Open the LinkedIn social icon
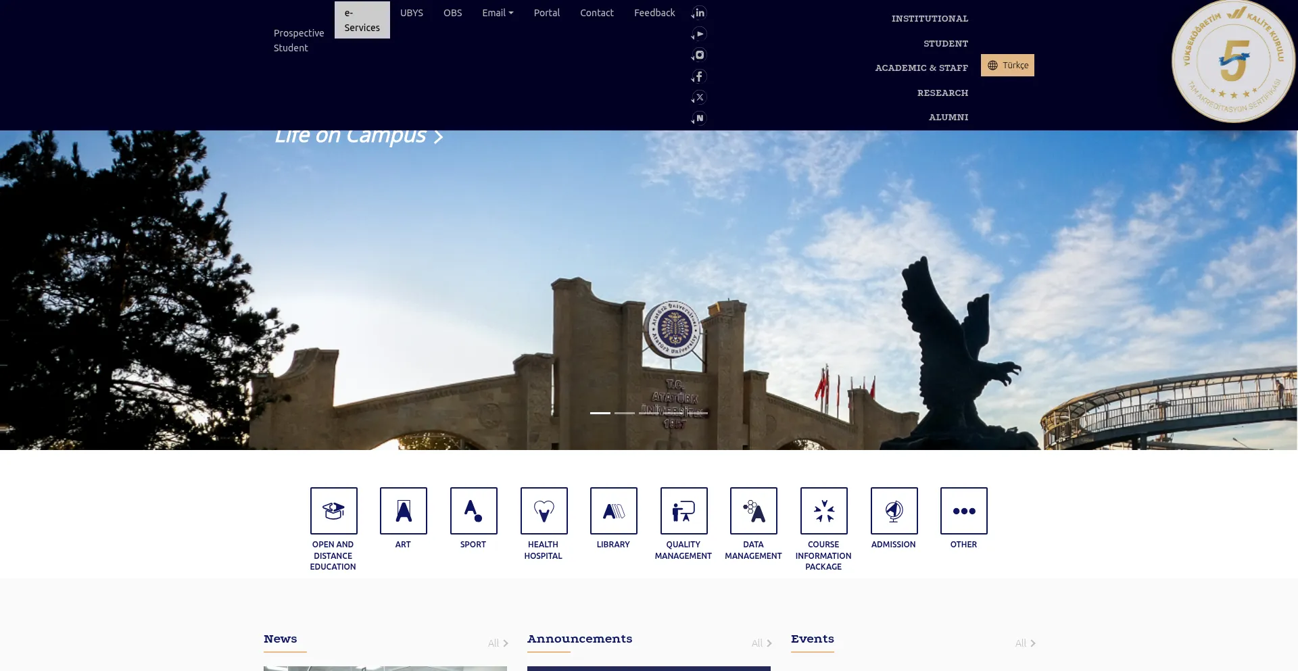The image size is (1298, 671). click(x=700, y=13)
